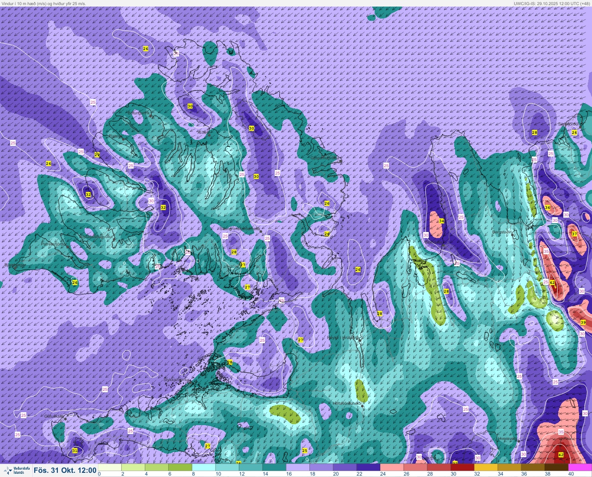592x477 pixels.
Task: Select the dark gold 34–36 m/s legend swatch
Action: [510, 467]
